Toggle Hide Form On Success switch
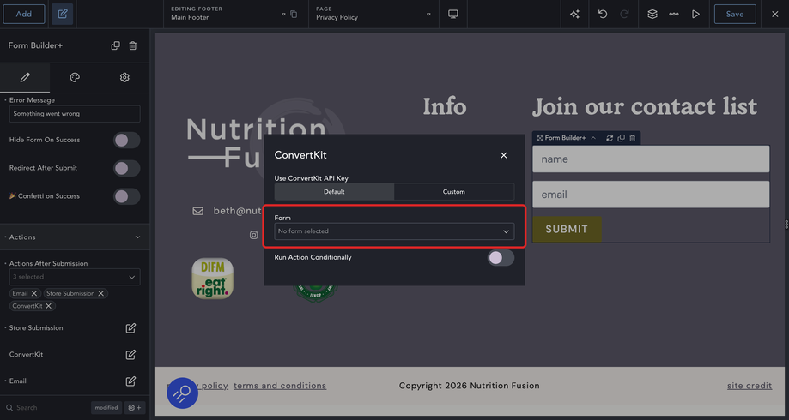This screenshot has height=420, width=789. [126, 141]
